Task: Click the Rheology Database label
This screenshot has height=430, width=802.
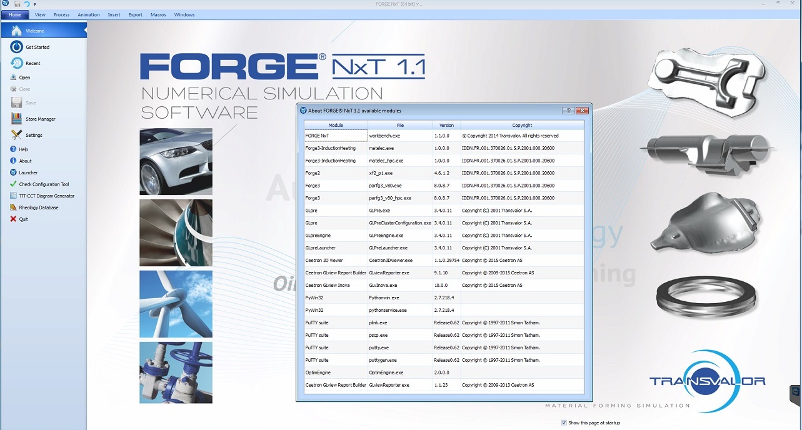Action: coord(39,207)
